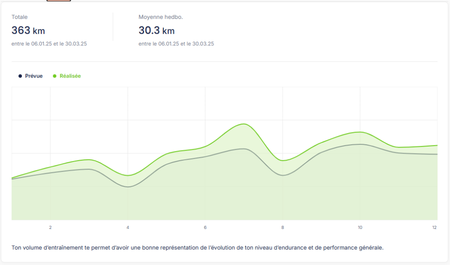Click the green line's peak at week 7

tap(244, 124)
